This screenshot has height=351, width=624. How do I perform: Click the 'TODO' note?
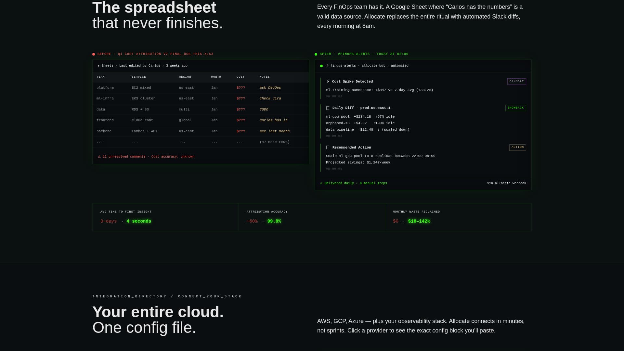pos(264,110)
